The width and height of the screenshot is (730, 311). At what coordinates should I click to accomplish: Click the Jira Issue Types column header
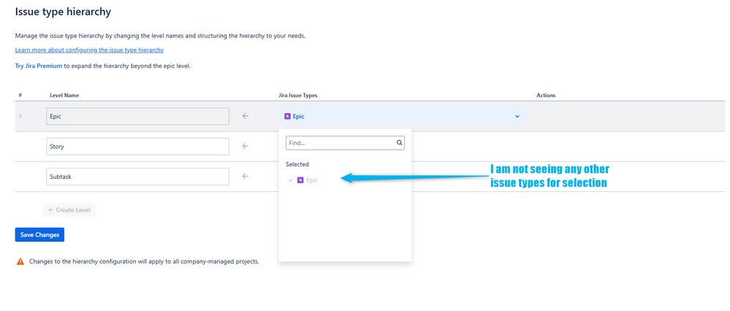click(298, 96)
